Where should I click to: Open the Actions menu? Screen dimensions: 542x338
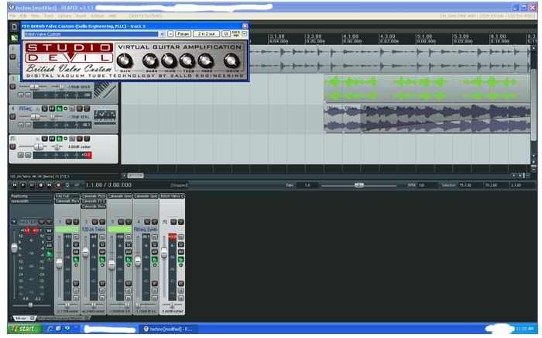point(98,16)
